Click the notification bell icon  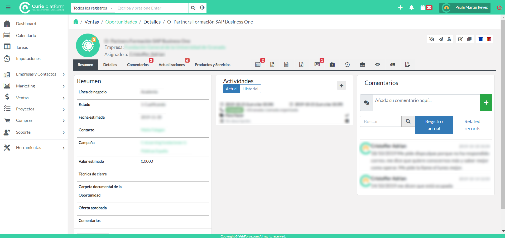[x=411, y=8]
